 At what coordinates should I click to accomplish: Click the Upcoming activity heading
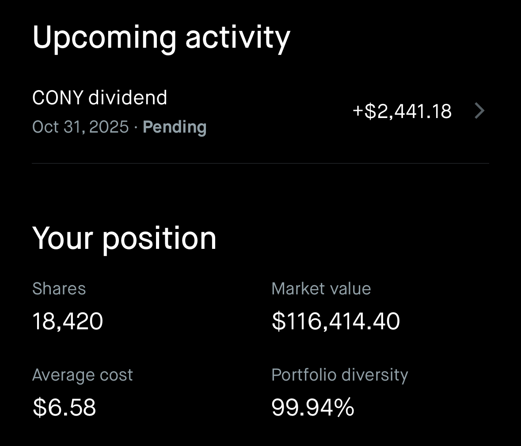(161, 38)
